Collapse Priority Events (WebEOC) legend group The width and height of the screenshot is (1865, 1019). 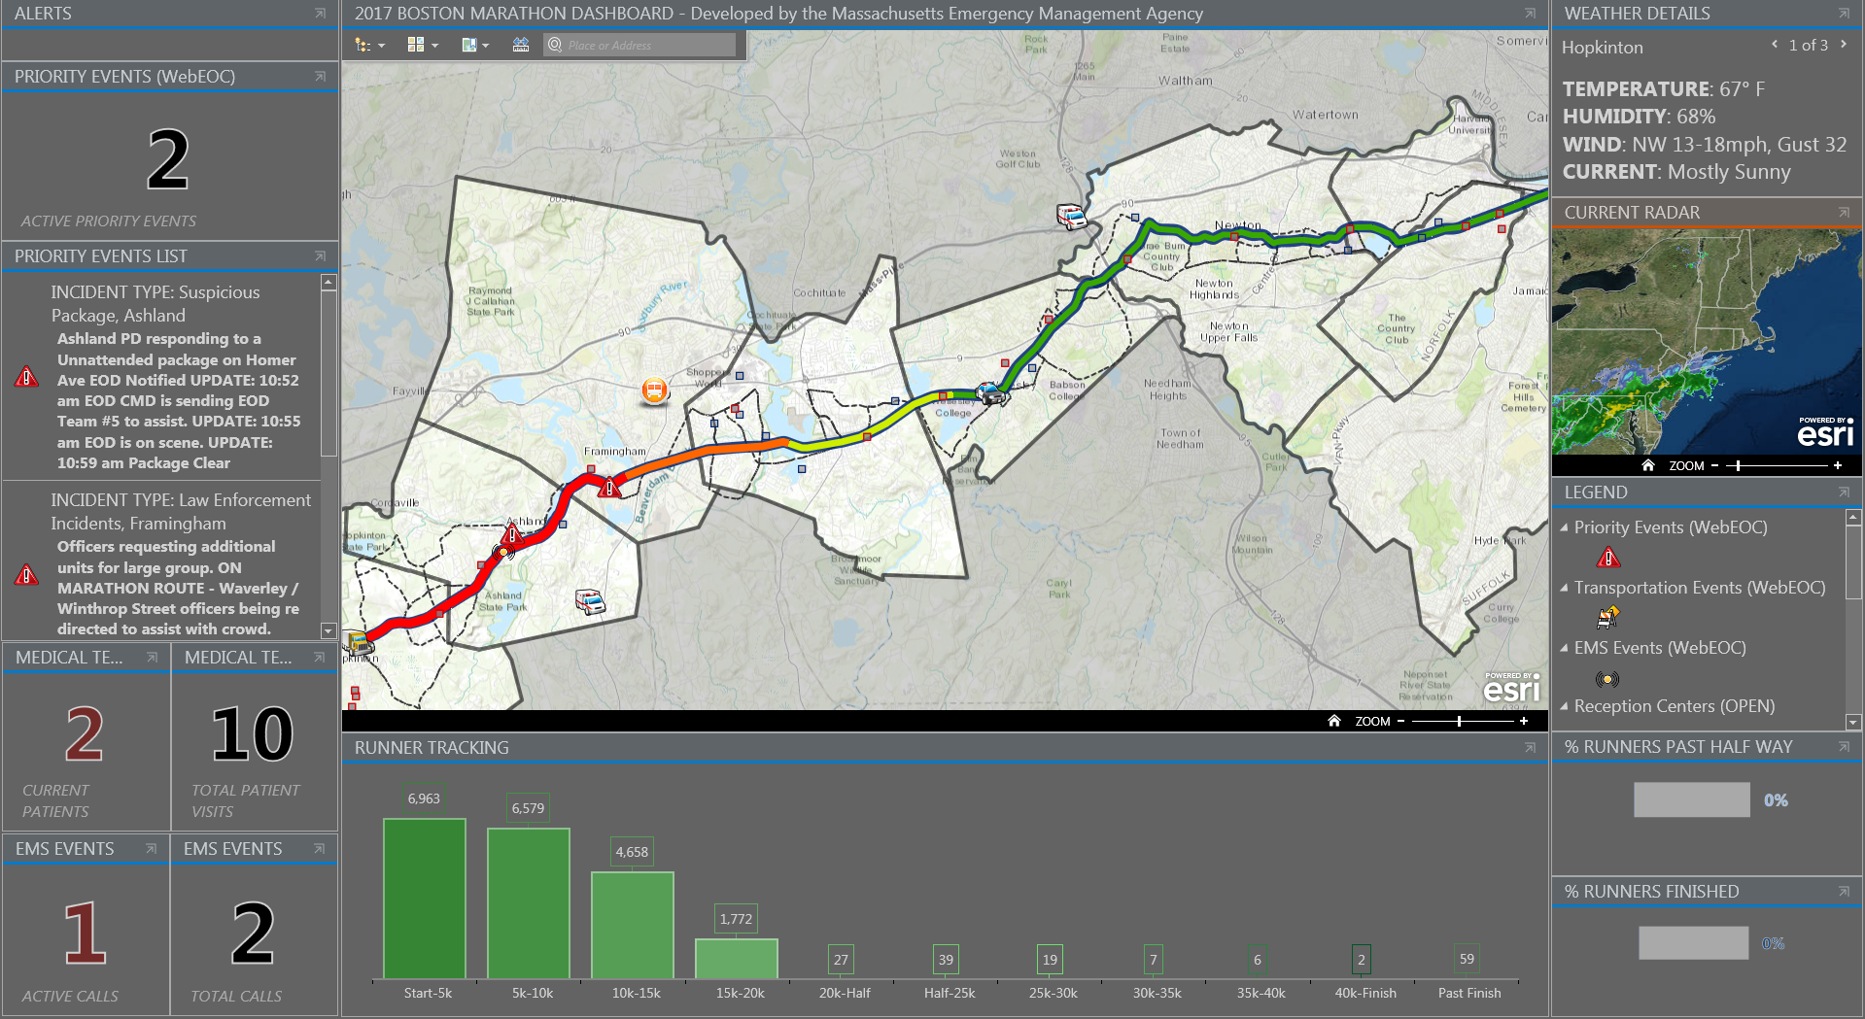tap(1564, 527)
